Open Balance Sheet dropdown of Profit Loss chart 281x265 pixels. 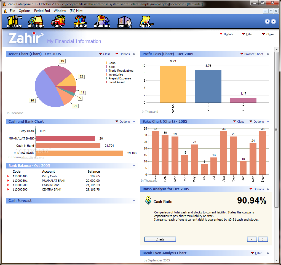pos(252,54)
